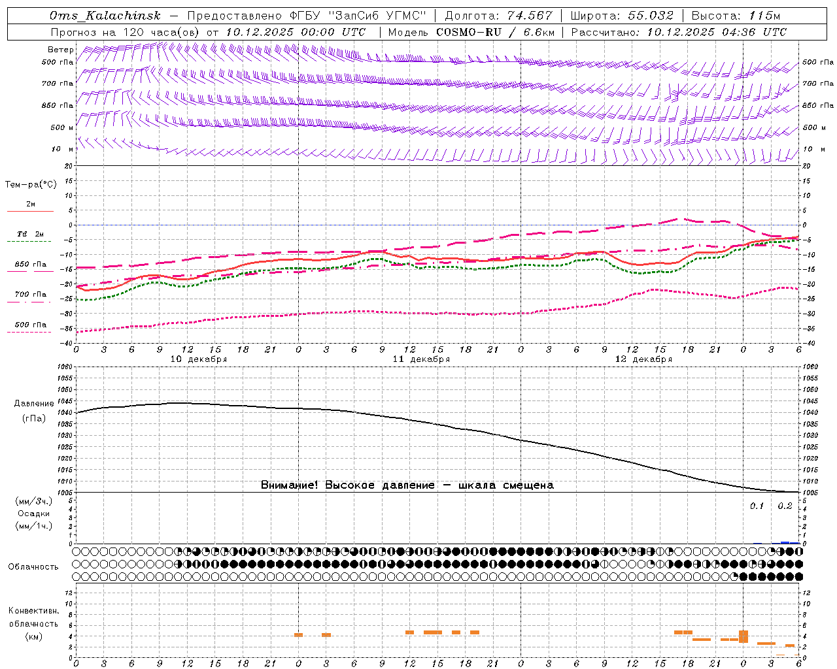The height and width of the screenshot is (669, 837).
Task: Click the Тем-ра(°C) axis title
Action: click(x=31, y=185)
